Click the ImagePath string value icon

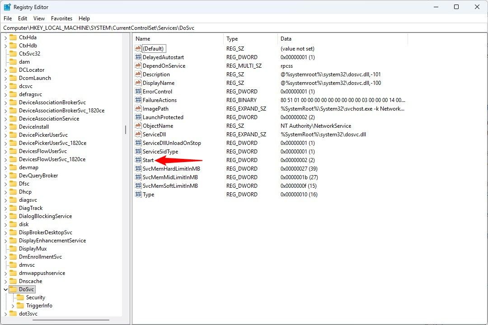point(138,108)
